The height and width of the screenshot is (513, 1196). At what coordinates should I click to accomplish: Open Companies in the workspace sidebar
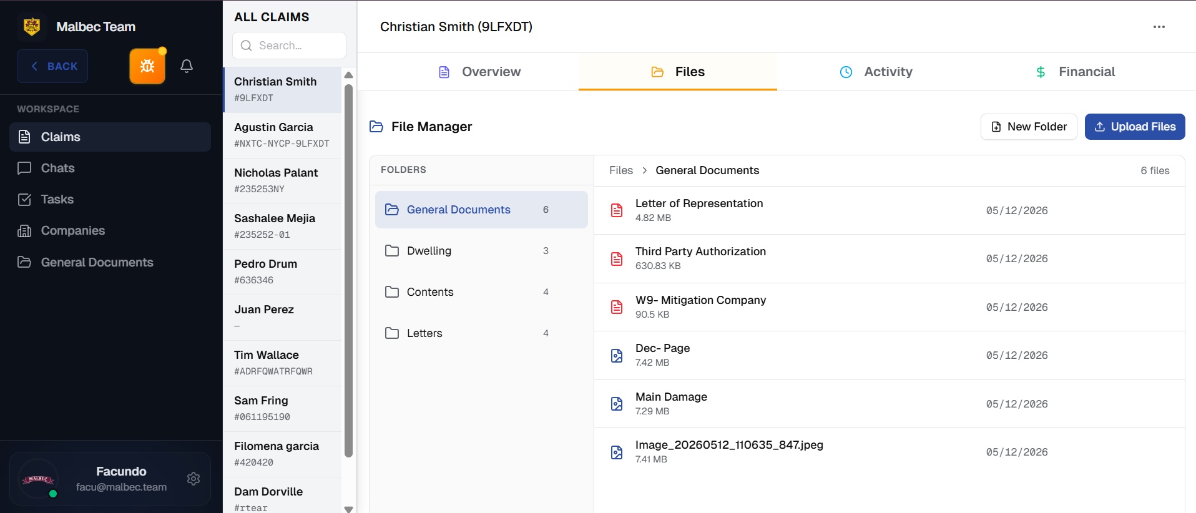pos(110,230)
